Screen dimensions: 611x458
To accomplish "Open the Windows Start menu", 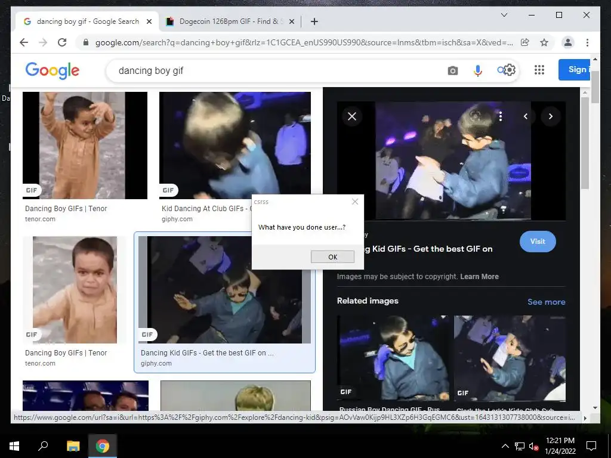I will 14,446.
